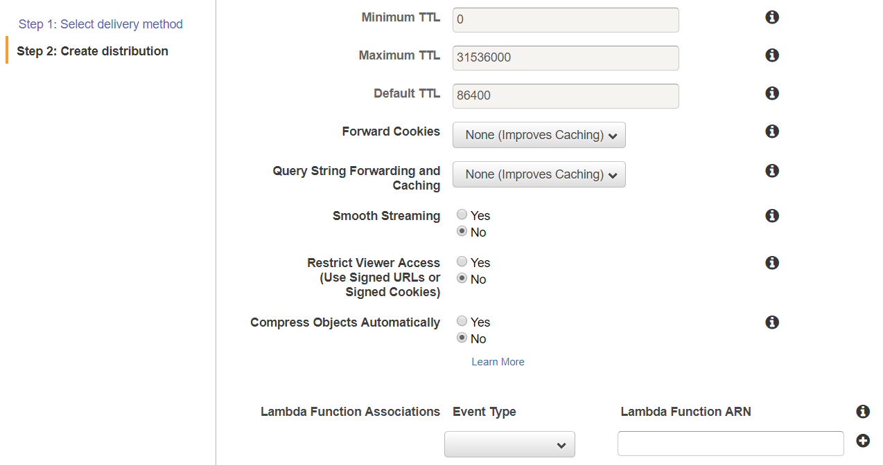Screen dimensions: 883x465
Task: Add Lambda function association with plus icon
Action: [x=863, y=441]
